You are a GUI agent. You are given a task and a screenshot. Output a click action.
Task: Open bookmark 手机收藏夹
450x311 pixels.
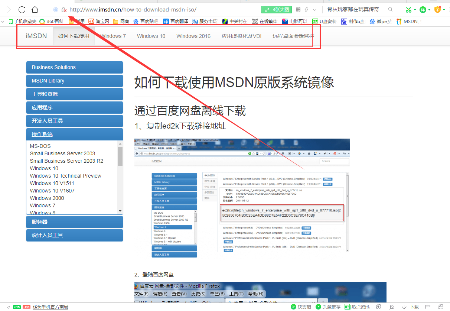point(22,22)
